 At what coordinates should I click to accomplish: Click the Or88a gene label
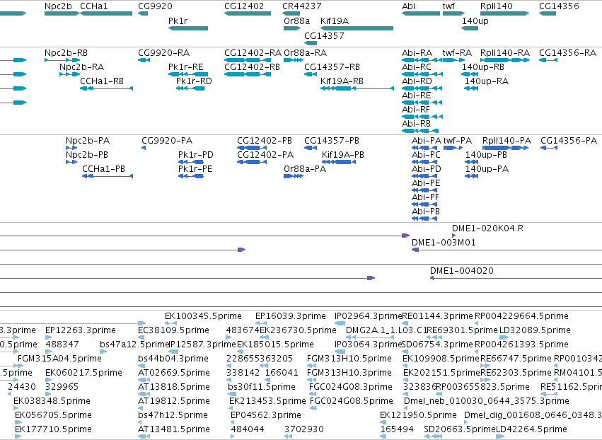[x=297, y=21]
